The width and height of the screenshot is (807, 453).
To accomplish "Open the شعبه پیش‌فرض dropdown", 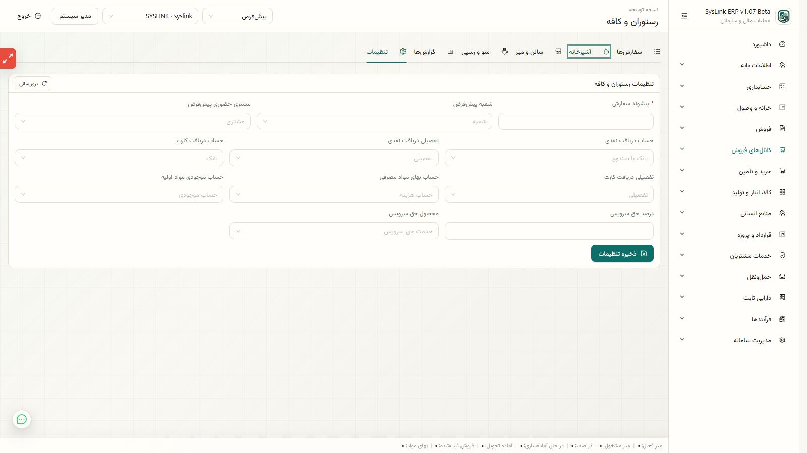I will coord(374,121).
